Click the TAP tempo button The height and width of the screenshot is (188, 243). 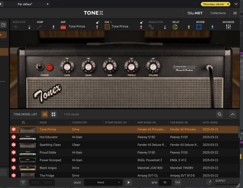pyautogui.click(x=178, y=183)
